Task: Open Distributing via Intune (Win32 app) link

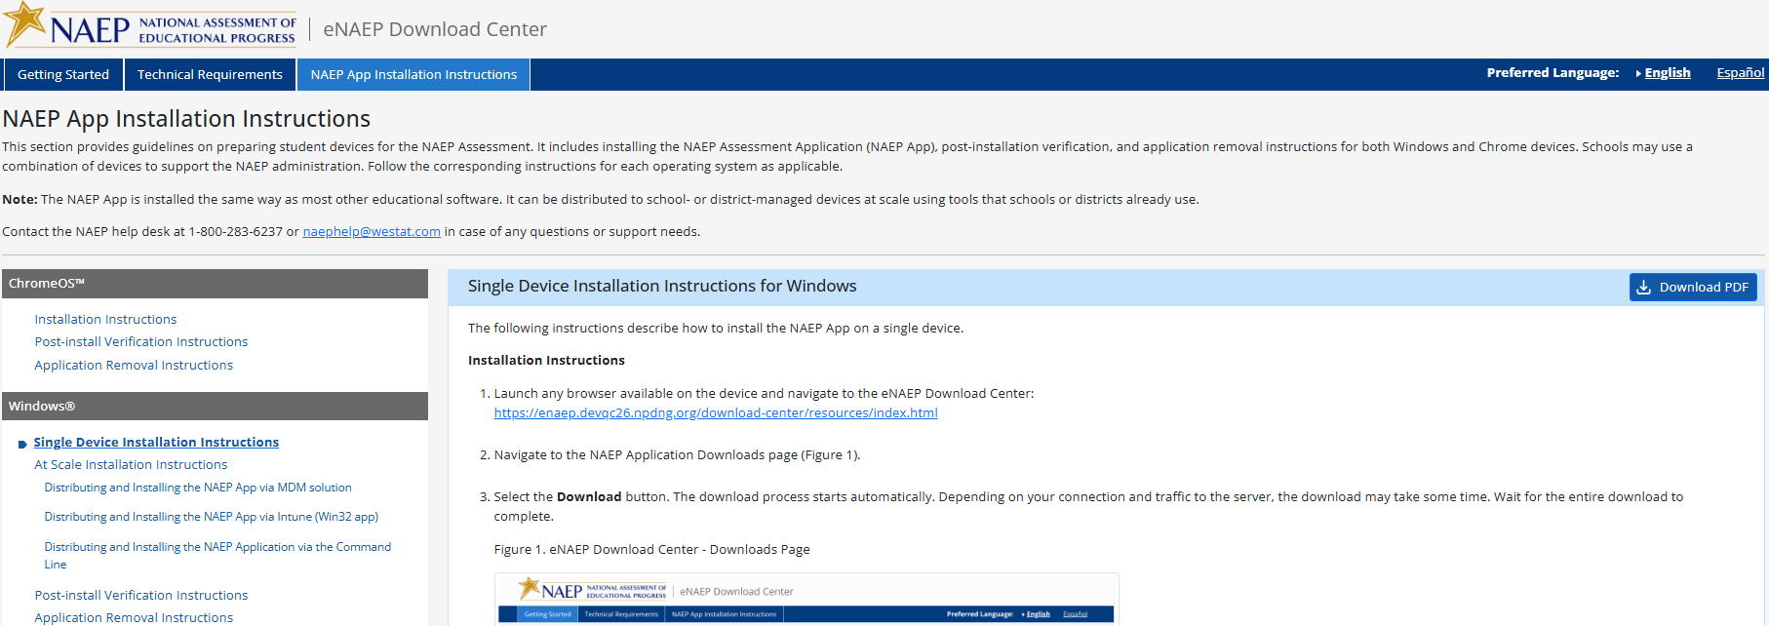Action: pos(212,517)
